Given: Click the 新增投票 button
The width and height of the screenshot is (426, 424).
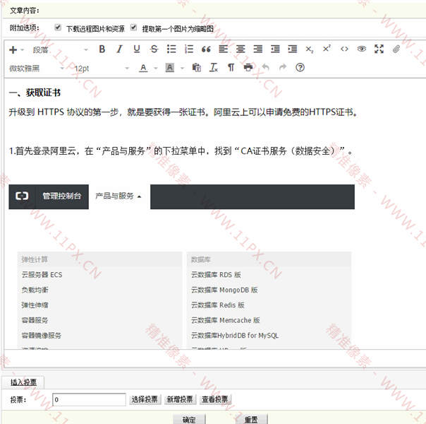Looking at the screenshot, I should click(x=180, y=399).
